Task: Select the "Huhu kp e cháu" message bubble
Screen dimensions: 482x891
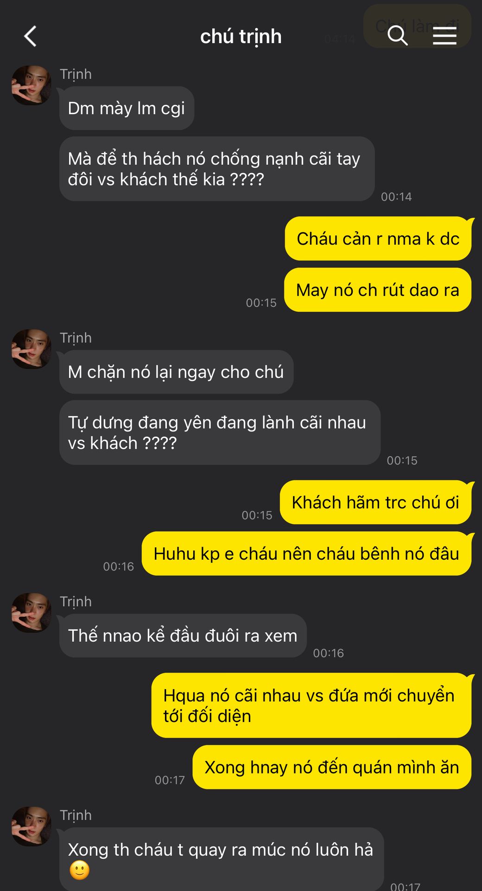Action: pyautogui.click(x=306, y=554)
